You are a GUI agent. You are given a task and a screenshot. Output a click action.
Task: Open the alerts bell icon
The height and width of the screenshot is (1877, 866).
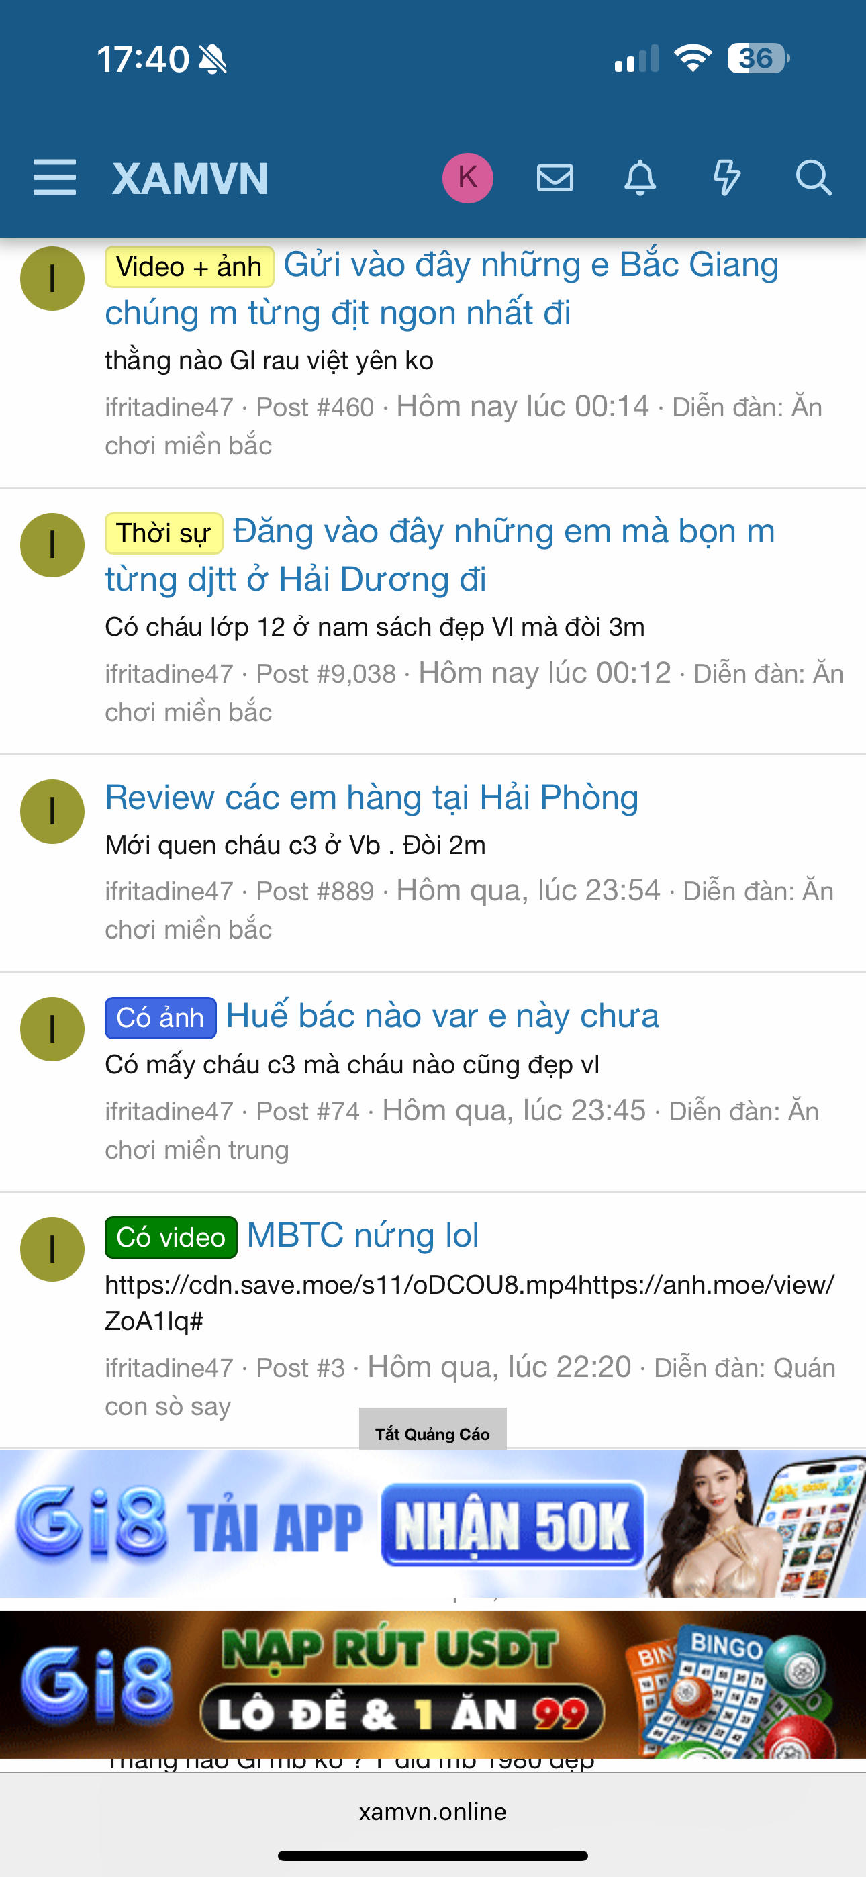(x=640, y=178)
